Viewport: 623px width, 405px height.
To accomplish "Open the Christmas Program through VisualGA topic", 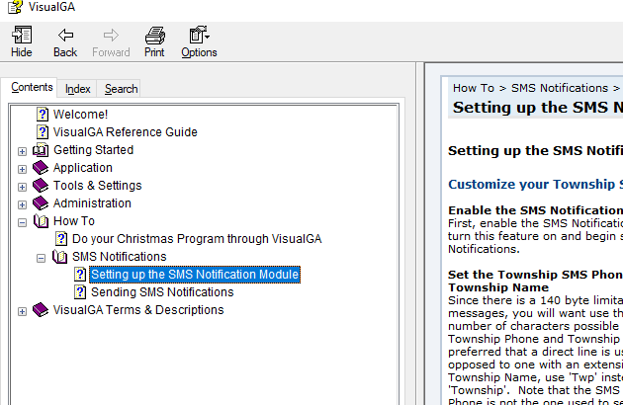I will click(197, 239).
